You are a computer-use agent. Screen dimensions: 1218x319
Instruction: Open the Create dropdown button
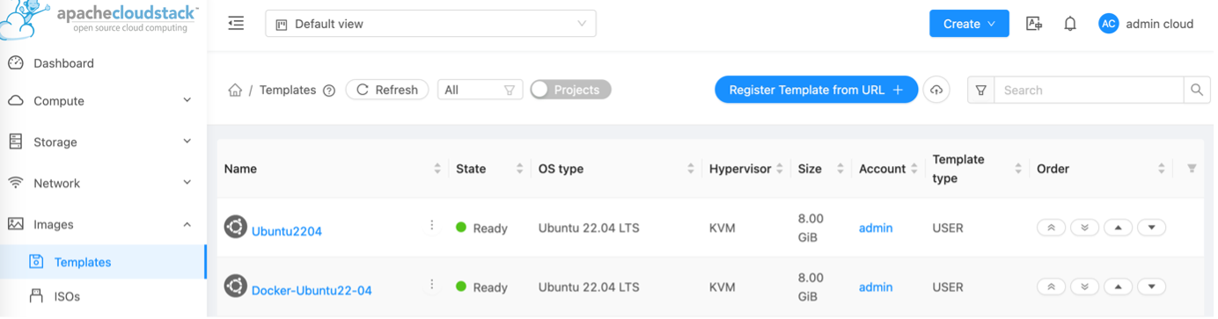click(969, 24)
